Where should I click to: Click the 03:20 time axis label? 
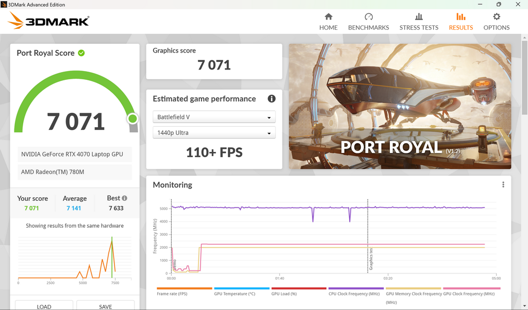point(388,278)
